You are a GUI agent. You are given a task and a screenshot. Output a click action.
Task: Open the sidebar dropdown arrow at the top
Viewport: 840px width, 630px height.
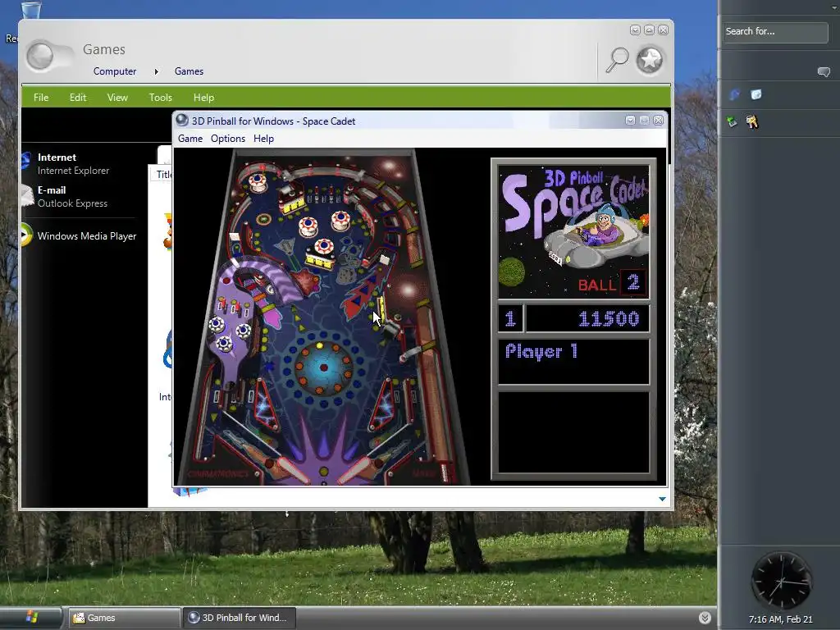pos(834,7)
